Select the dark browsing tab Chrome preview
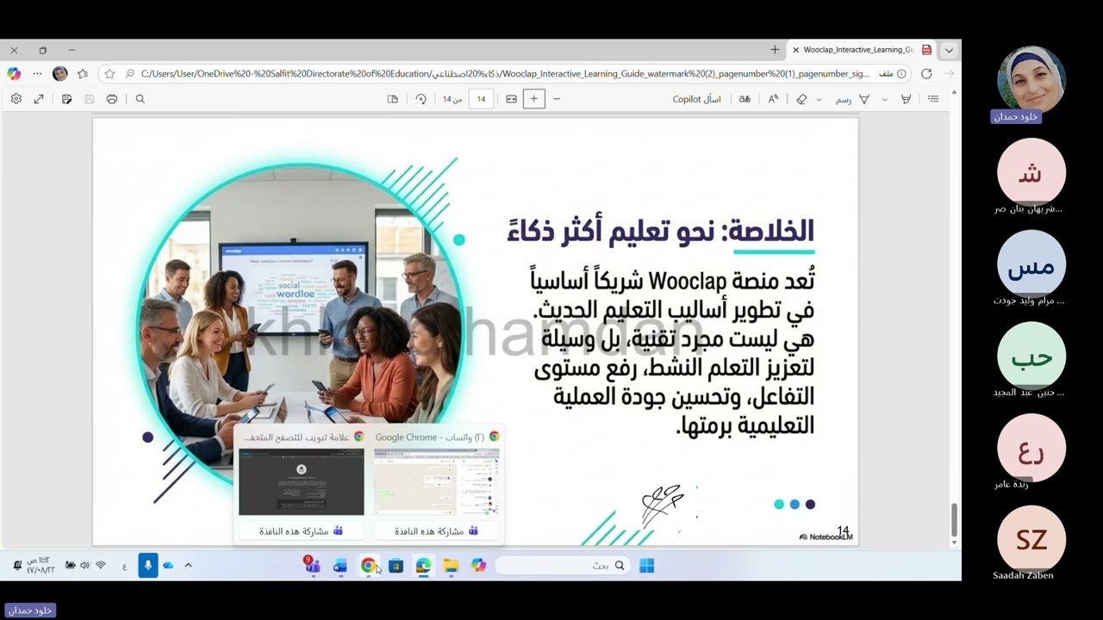1103x620 pixels. [302, 482]
